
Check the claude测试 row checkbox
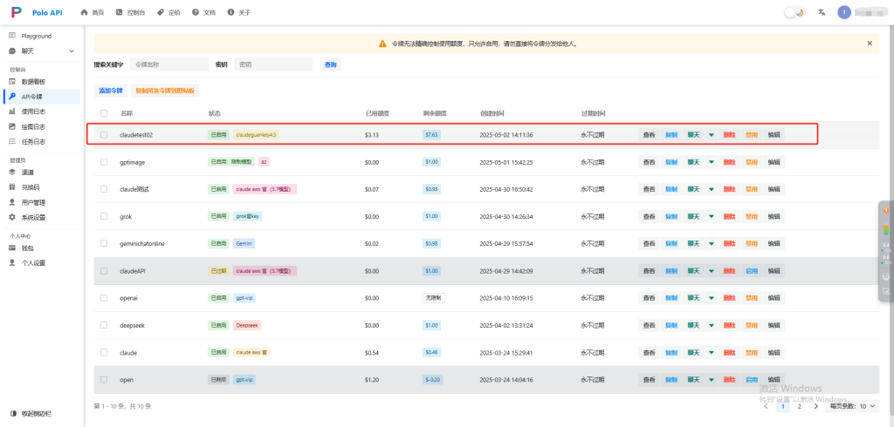[104, 189]
